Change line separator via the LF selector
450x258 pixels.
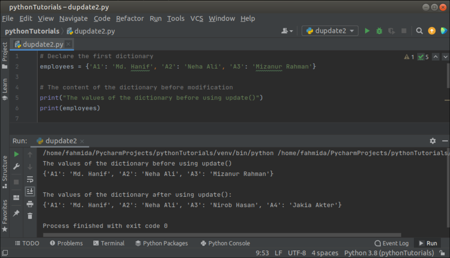pos(278,253)
